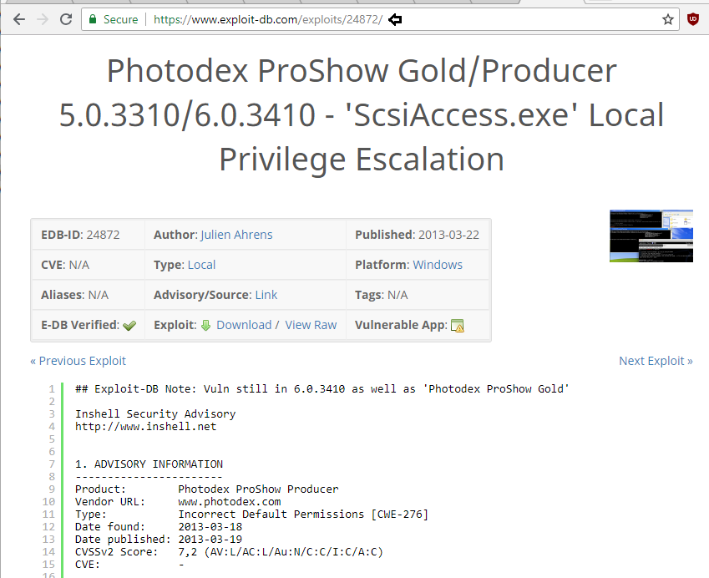Click the View Raw link

pyautogui.click(x=311, y=325)
